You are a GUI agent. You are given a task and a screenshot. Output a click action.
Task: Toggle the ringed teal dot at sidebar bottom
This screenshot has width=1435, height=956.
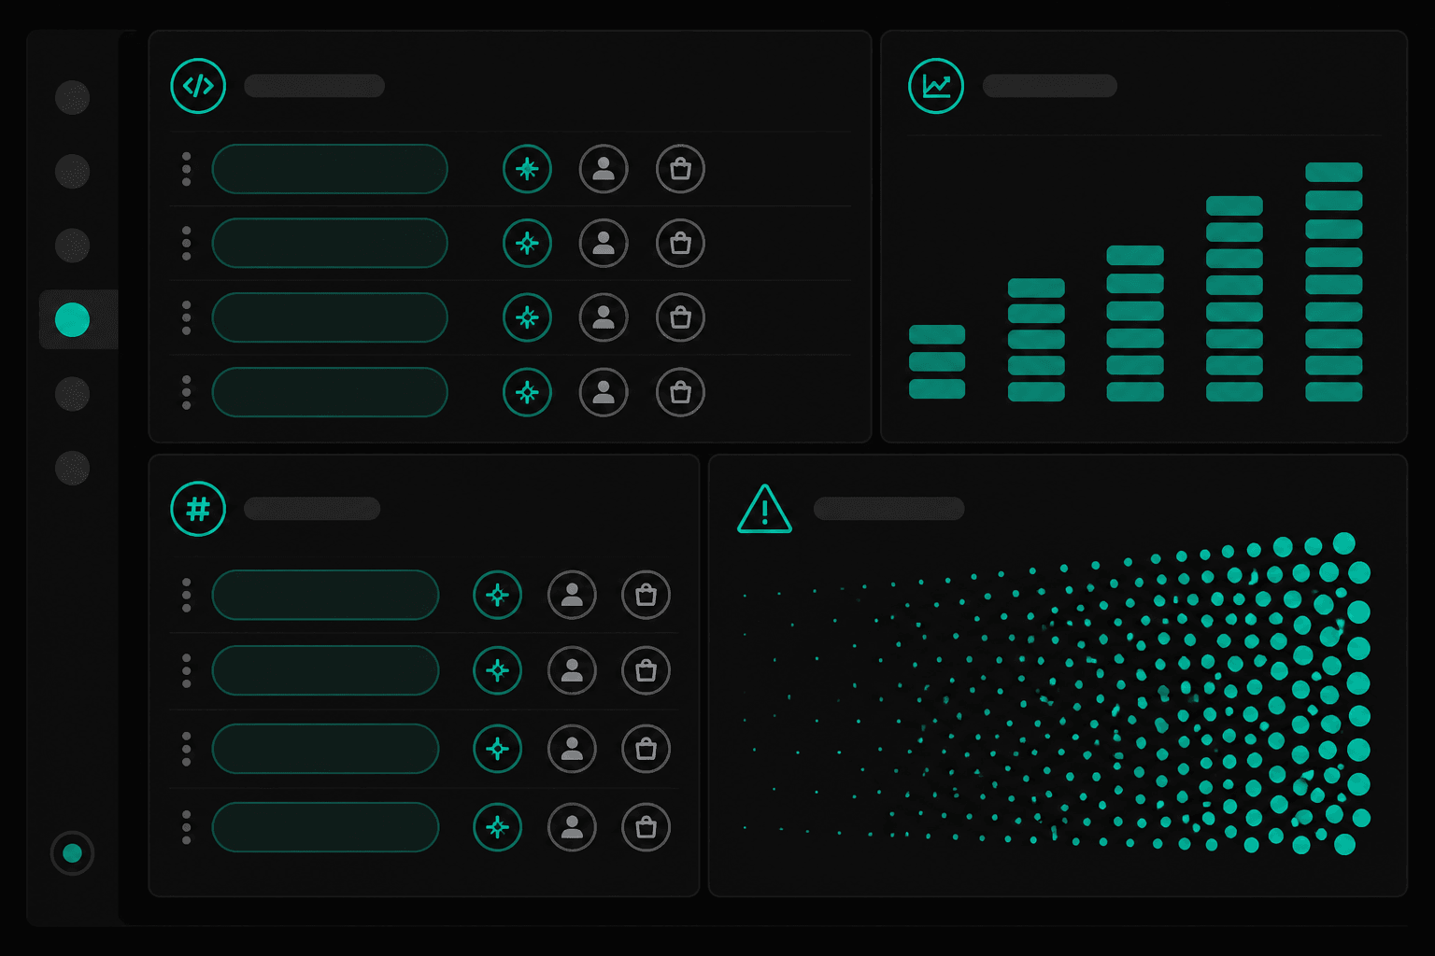coord(72,853)
